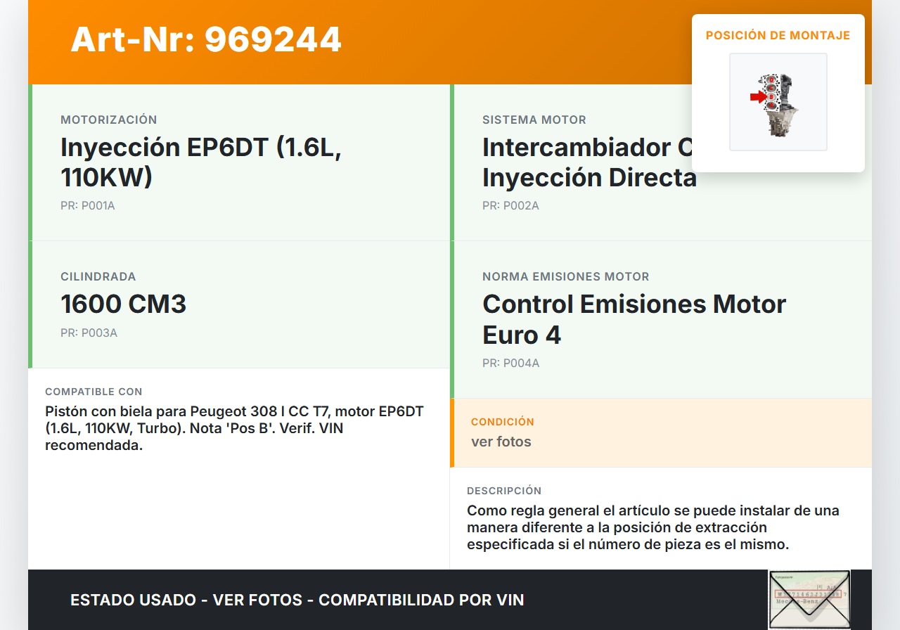Click the CONDICIÓN label
This screenshot has width=900, height=630.
503,422
